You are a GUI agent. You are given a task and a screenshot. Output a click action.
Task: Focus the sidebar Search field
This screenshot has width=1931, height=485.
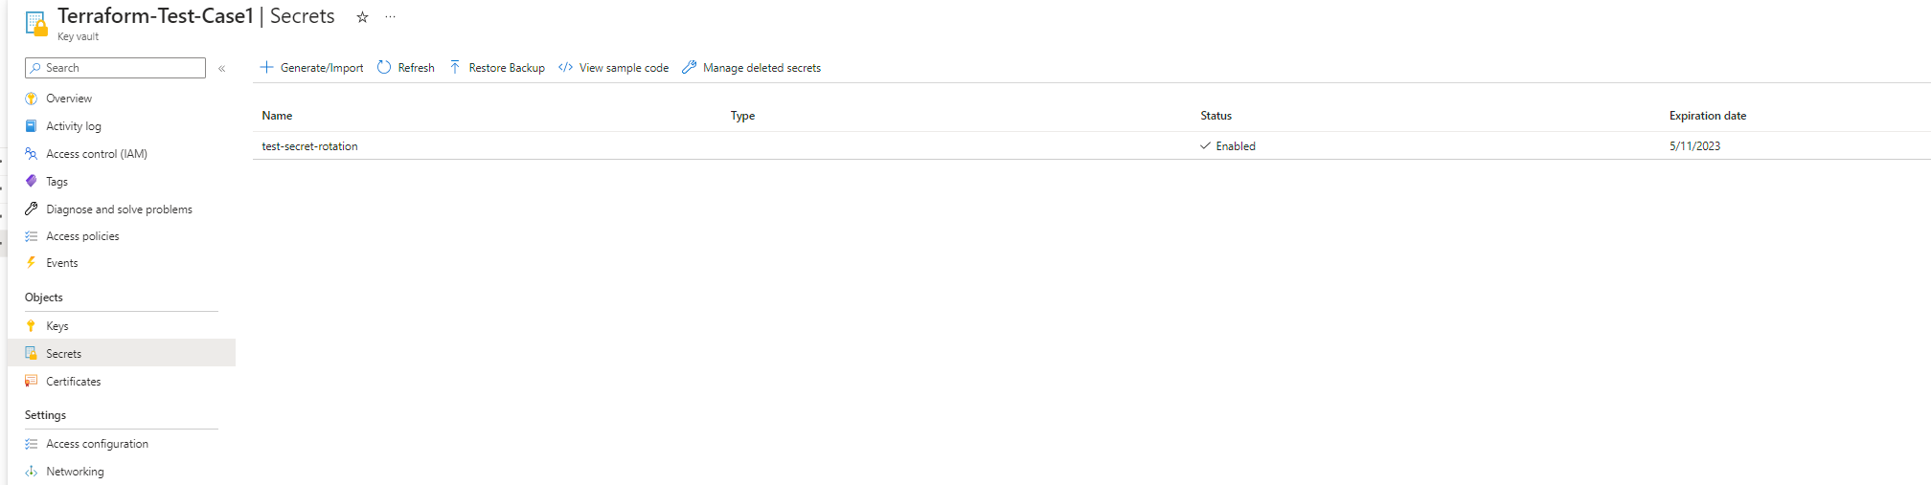click(115, 68)
